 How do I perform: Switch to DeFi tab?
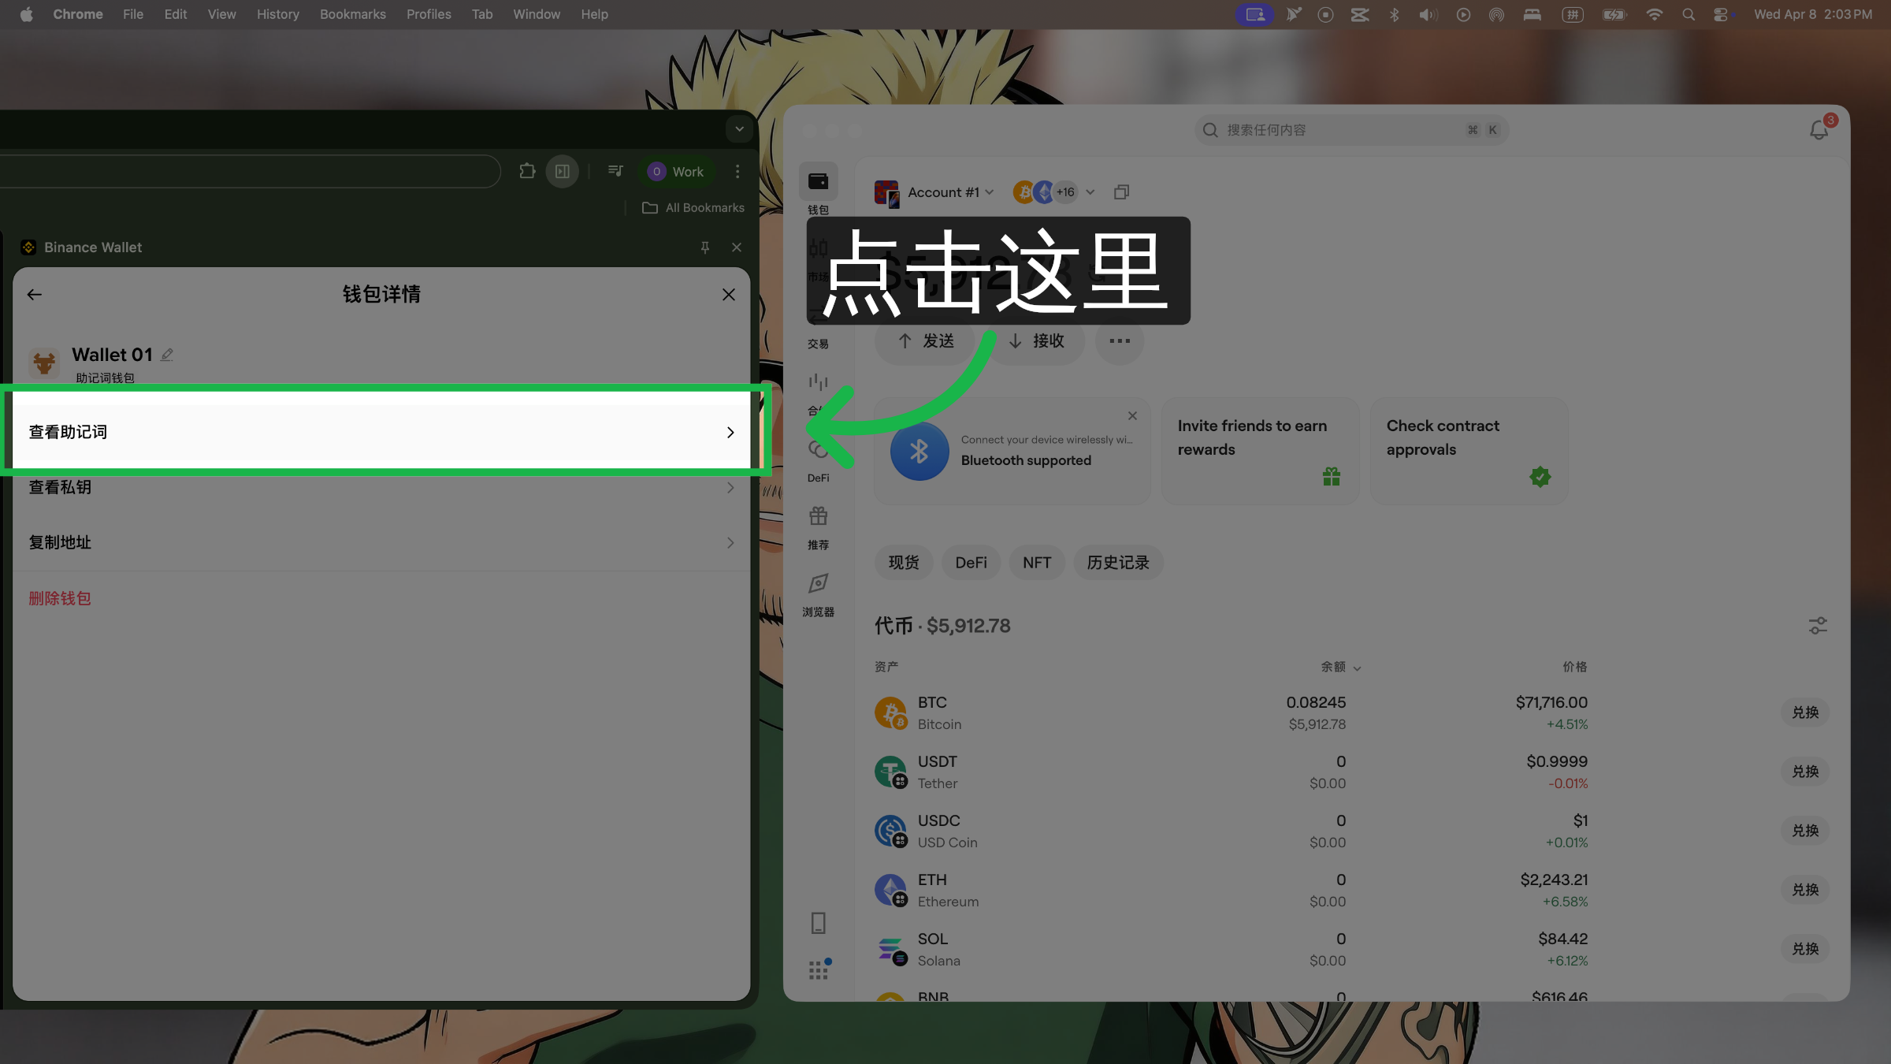pos(971,563)
